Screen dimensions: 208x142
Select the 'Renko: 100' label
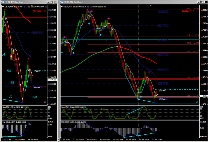tap(190, 11)
